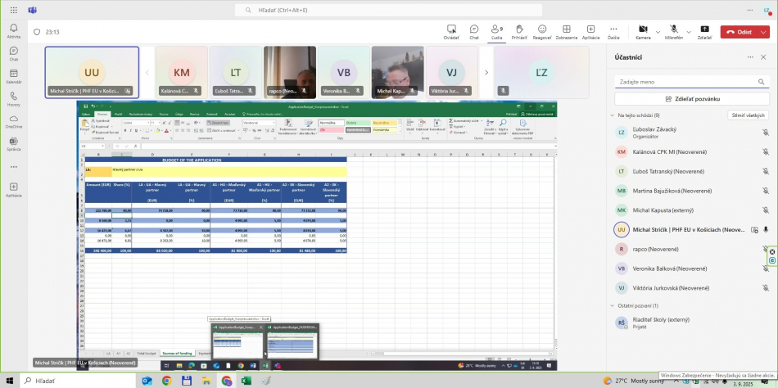This screenshot has width=778, height=388.
Task: Open Kalendár in the left sidebar
Action: point(14,75)
